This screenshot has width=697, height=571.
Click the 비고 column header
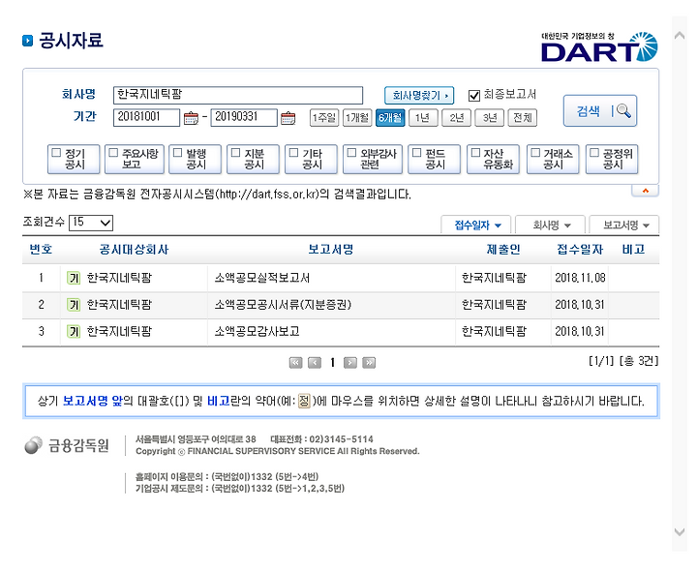coord(633,250)
